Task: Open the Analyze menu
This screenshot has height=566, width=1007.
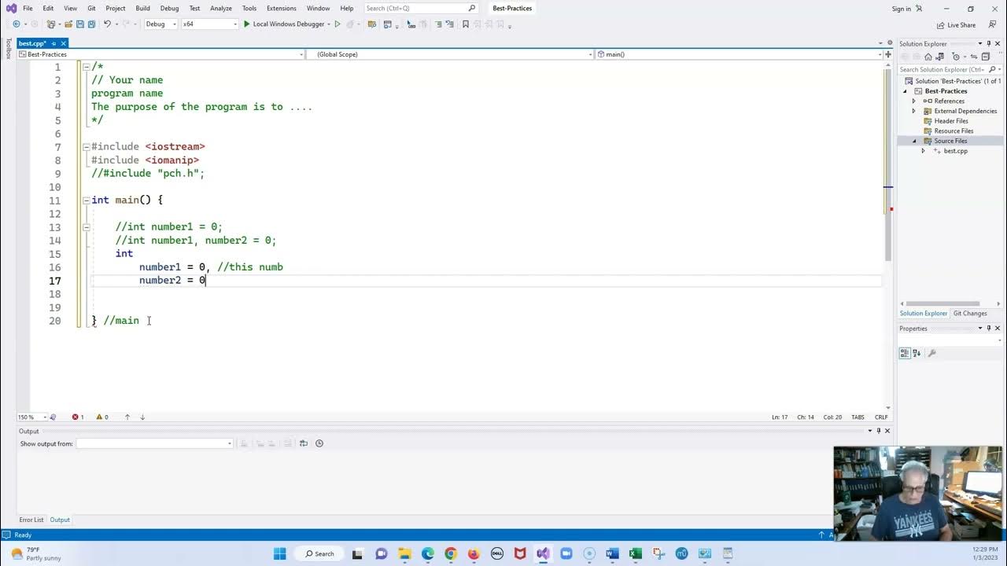Action: [x=221, y=9]
